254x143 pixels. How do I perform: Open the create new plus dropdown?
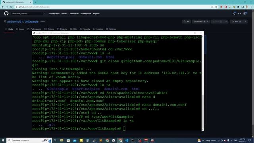coord(239,14)
